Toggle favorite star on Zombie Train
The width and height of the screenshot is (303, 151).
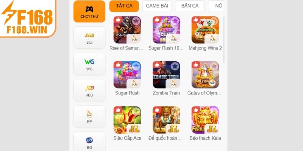coord(175,66)
